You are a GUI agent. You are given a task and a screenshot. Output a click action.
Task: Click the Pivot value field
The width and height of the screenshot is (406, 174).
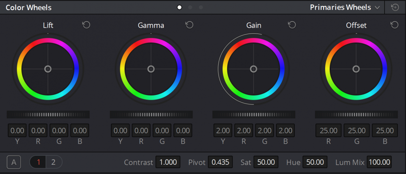(220, 162)
